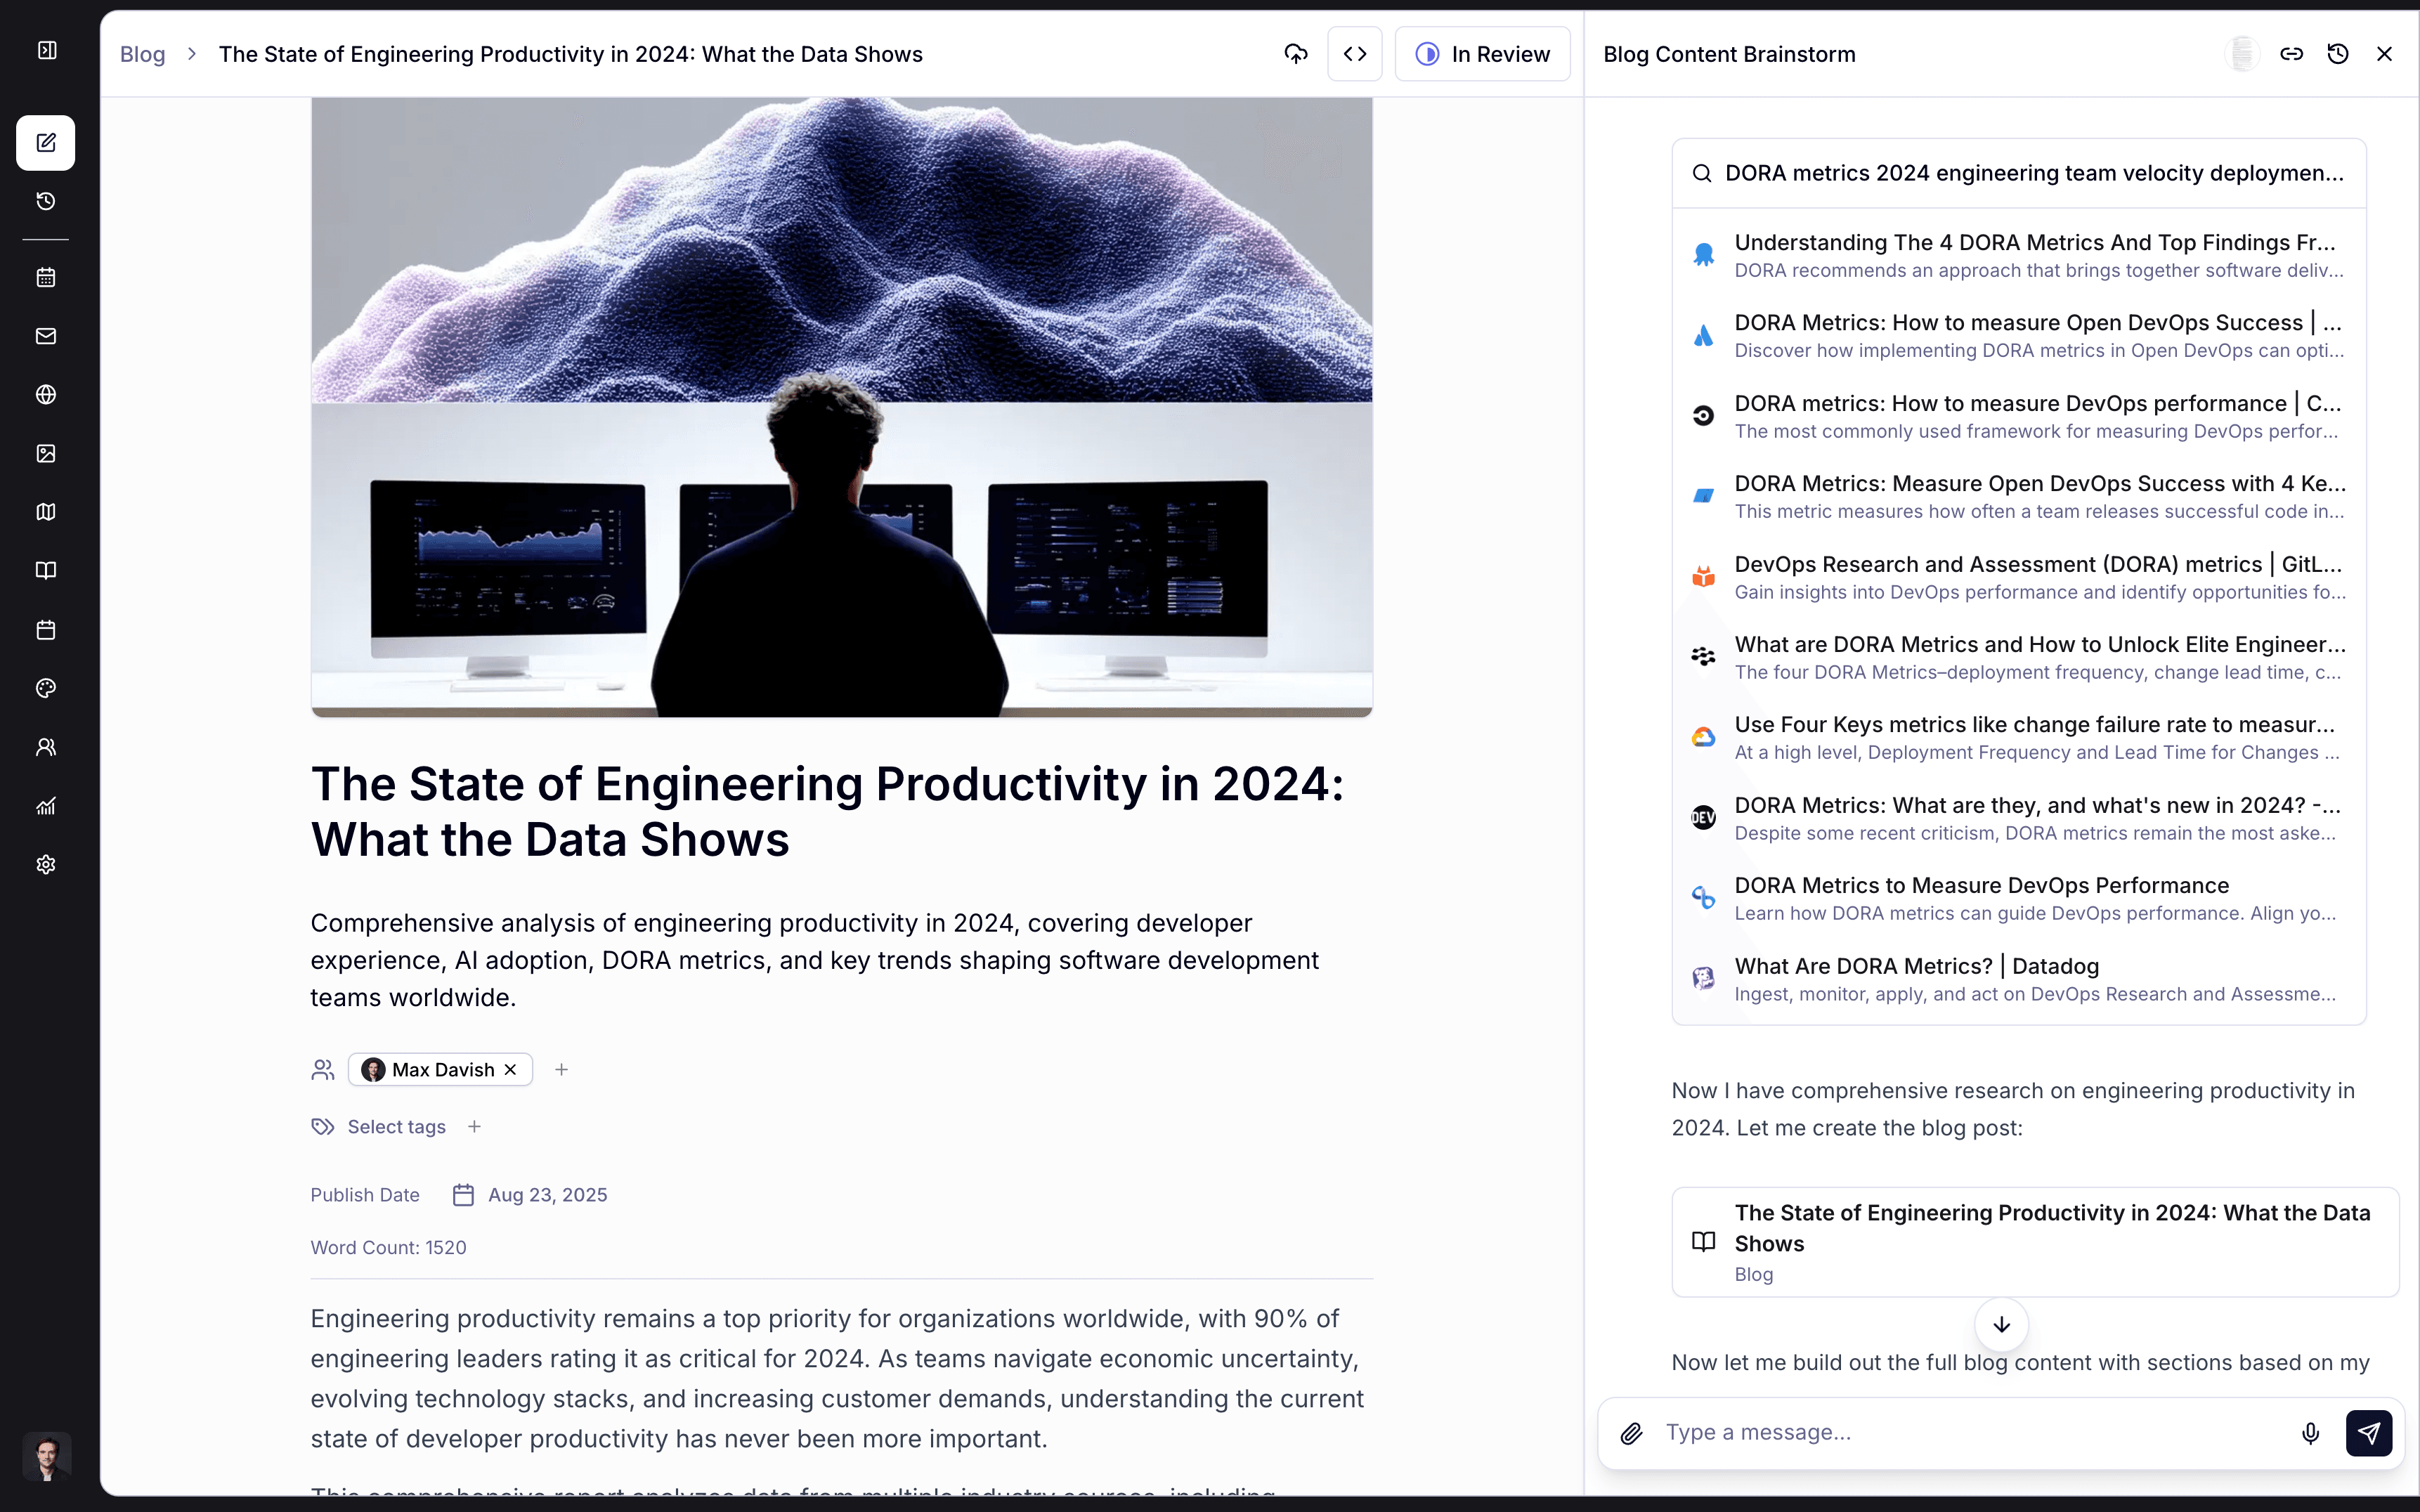This screenshot has height=1512, width=2420.
Task: Click the cloud upload publish icon
Action: [1296, 54]
